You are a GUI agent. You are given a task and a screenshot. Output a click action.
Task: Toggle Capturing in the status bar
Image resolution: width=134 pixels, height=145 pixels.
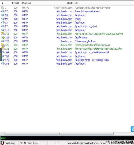pyautogui.click(x=10, y=143)
